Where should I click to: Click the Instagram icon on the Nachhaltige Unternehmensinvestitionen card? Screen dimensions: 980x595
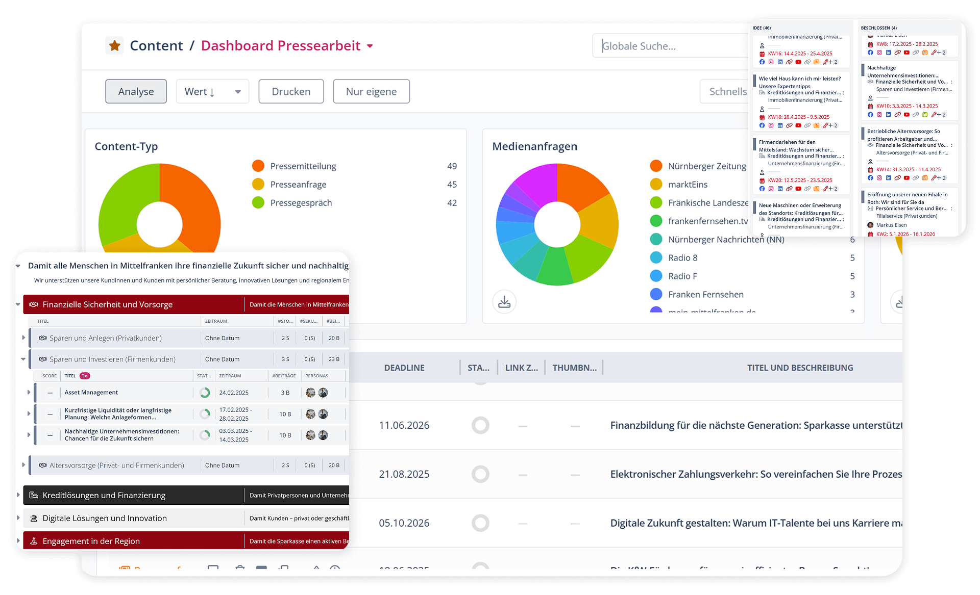(879, 115)
